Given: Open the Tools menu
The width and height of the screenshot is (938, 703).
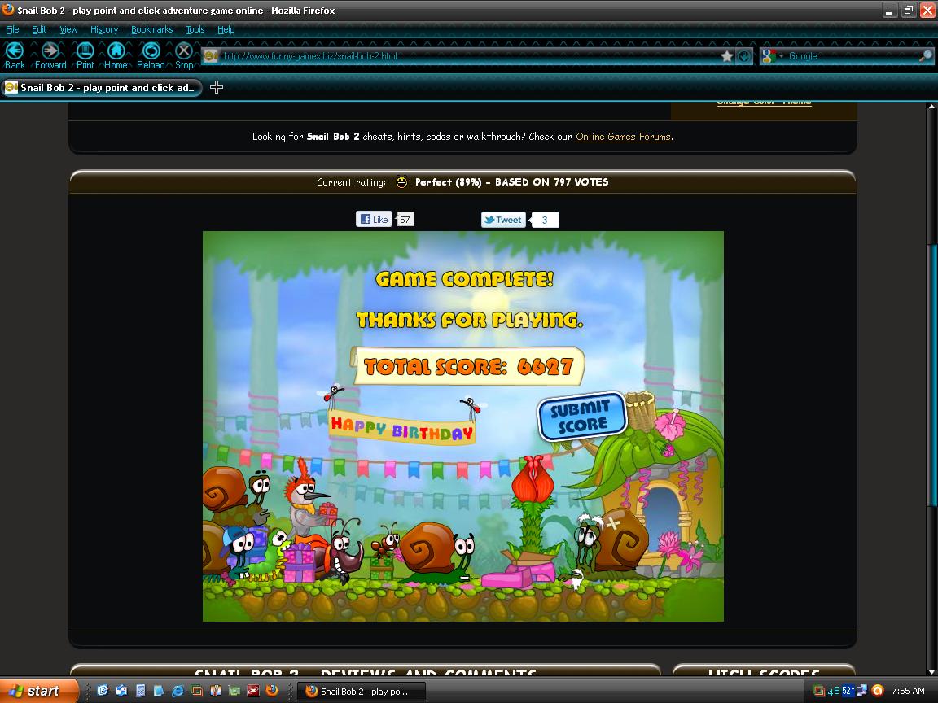Looking at the screenshot, I should pos(195,29).
